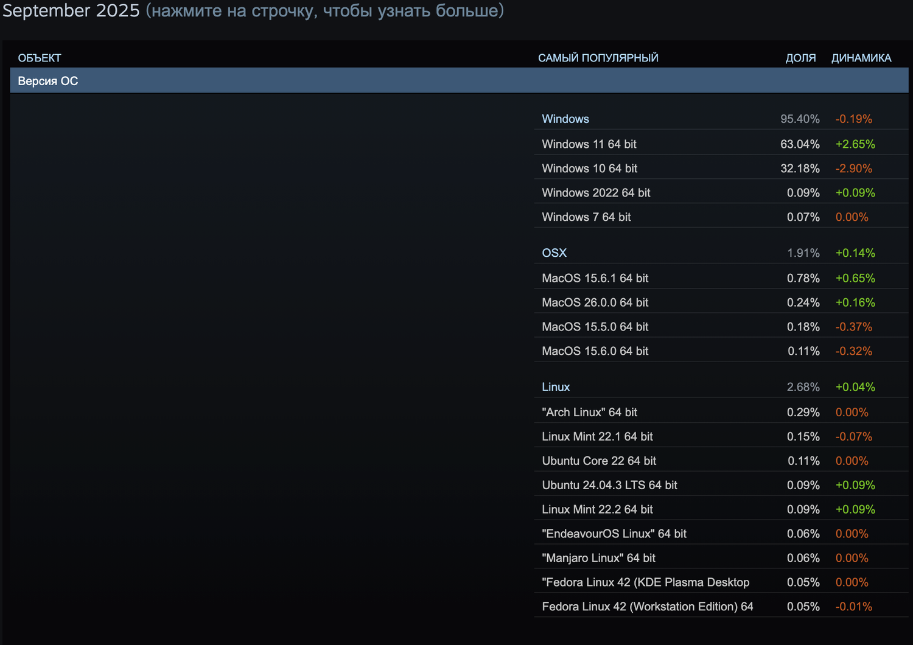Screen dimensions: 913x645
Task: Click the +0.14% OSX change value
Action: click(x=855, y=253)
